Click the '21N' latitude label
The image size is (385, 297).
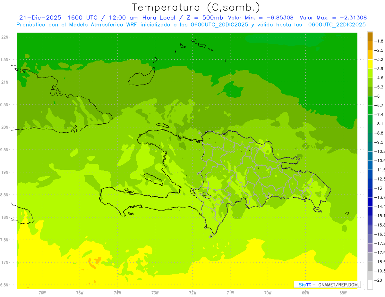[5, 82]
